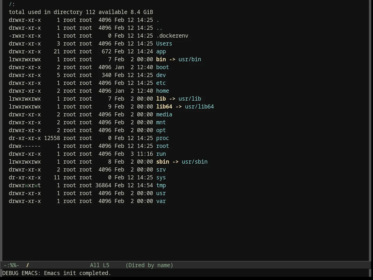Open the etc directory entry
This screenshot has width=373, height=280.
(161, 83)
